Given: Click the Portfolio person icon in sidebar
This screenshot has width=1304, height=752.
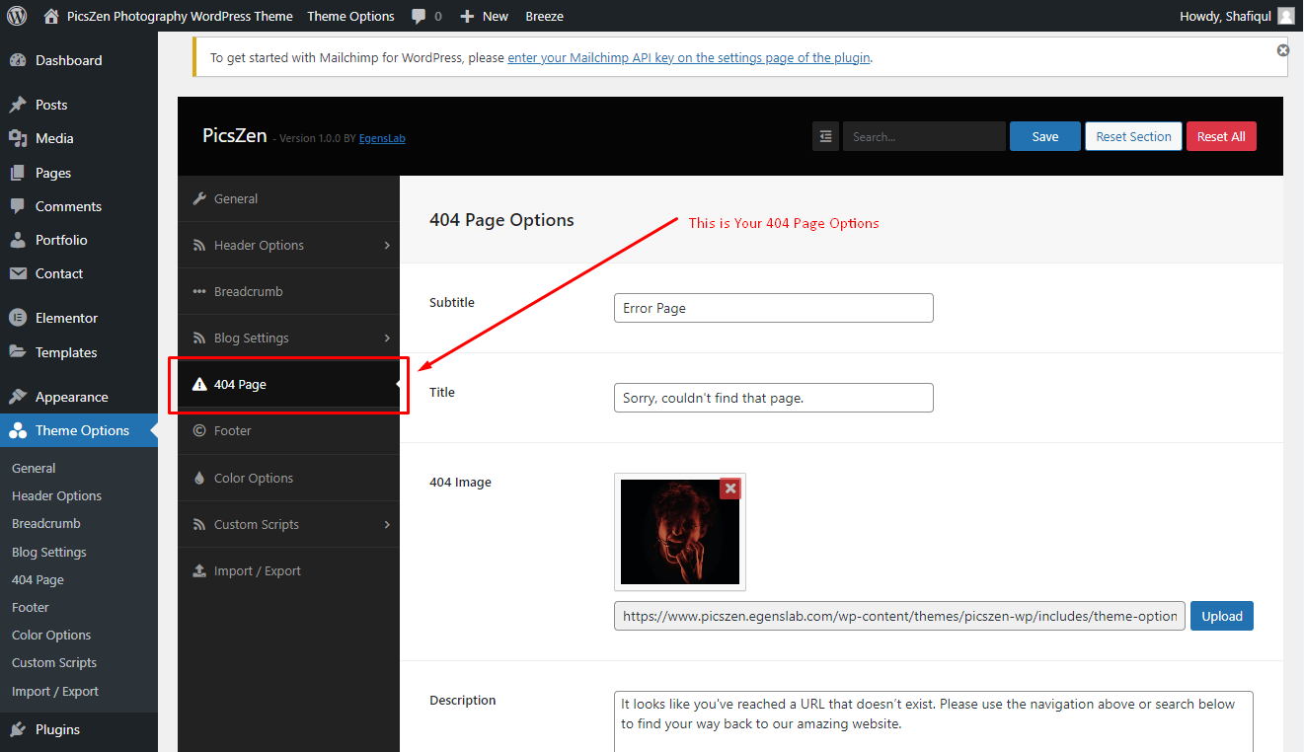Looking at the screenshot, I should [18, 240].
